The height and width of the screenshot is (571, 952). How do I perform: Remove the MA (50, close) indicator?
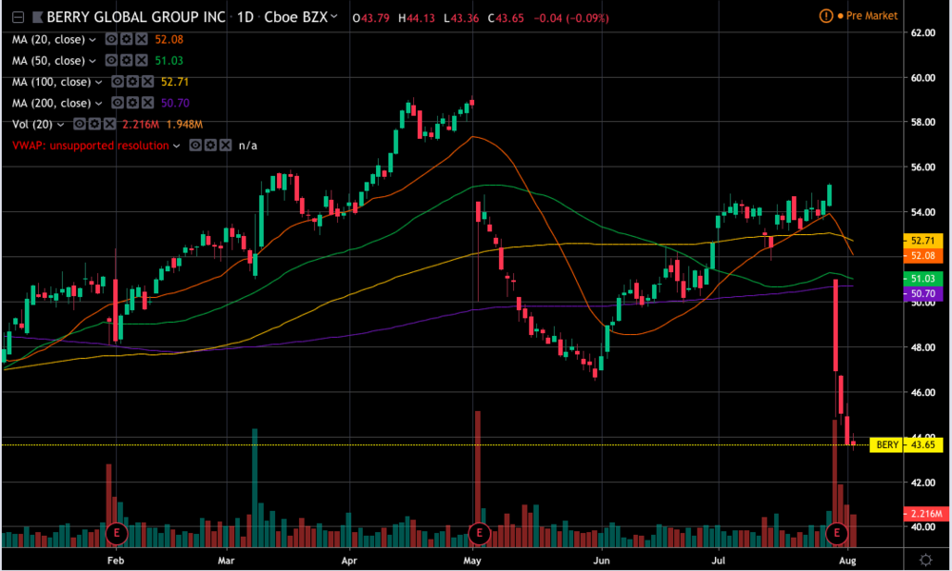(141, 61)
